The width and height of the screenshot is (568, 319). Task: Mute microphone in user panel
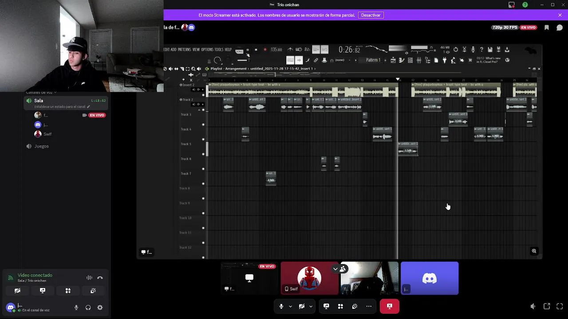click(x=76, y=307)
